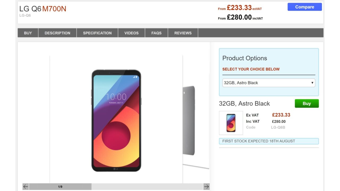
Task: Click the £233.33 exVAT header price
Action: [x=240, y=8]
